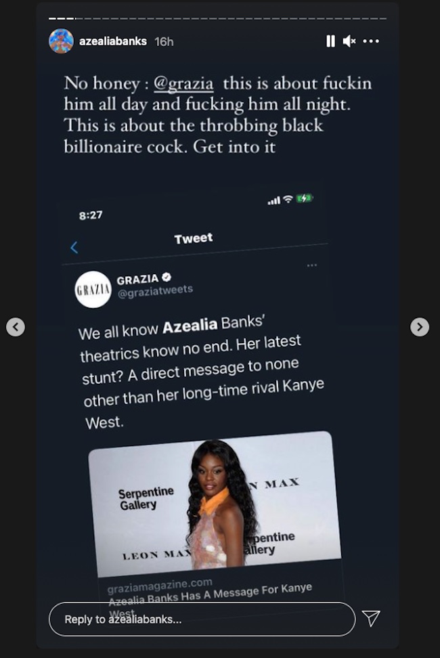Open the three-dot story options menu
The image size is (440, 658).
tap(371, 41)
